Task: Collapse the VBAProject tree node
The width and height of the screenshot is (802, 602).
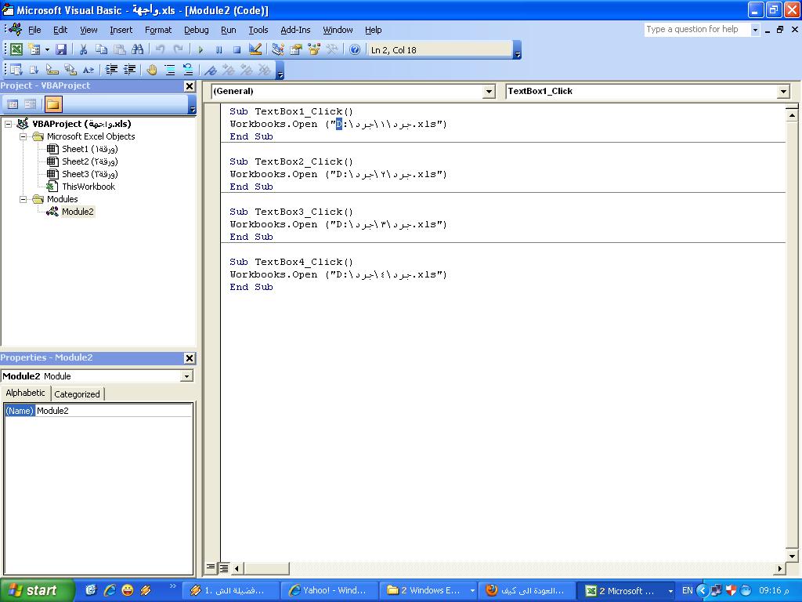Action: [x=8, y=124]
